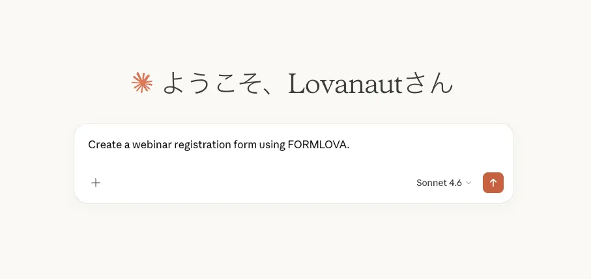Open the plus attachment menu

pyautogui.click(x=96, y=183)
